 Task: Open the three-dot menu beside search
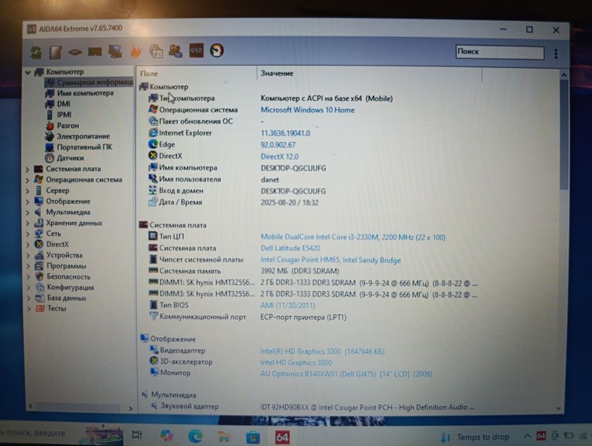pyautogui.click(x=556, y=54)
